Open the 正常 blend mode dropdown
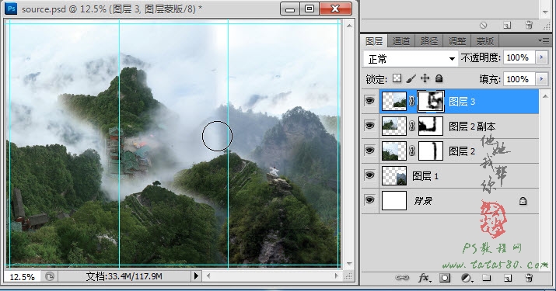This screenshot has height=291, width=556. 411,58
